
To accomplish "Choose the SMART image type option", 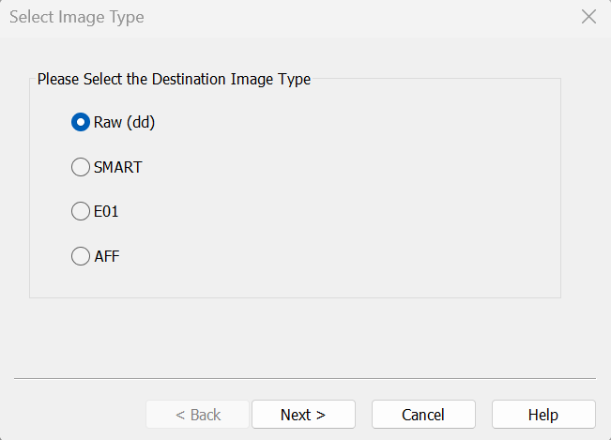I will tap(81, 167).
